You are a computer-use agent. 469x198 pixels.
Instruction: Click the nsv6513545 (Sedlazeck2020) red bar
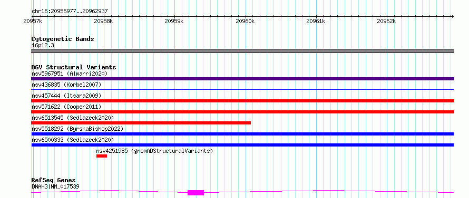pyautogui.click(x=141, y=123)
